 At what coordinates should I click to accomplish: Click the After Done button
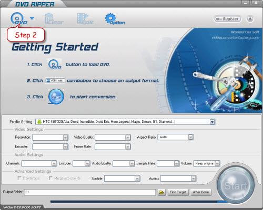click(x=201, y=192)
